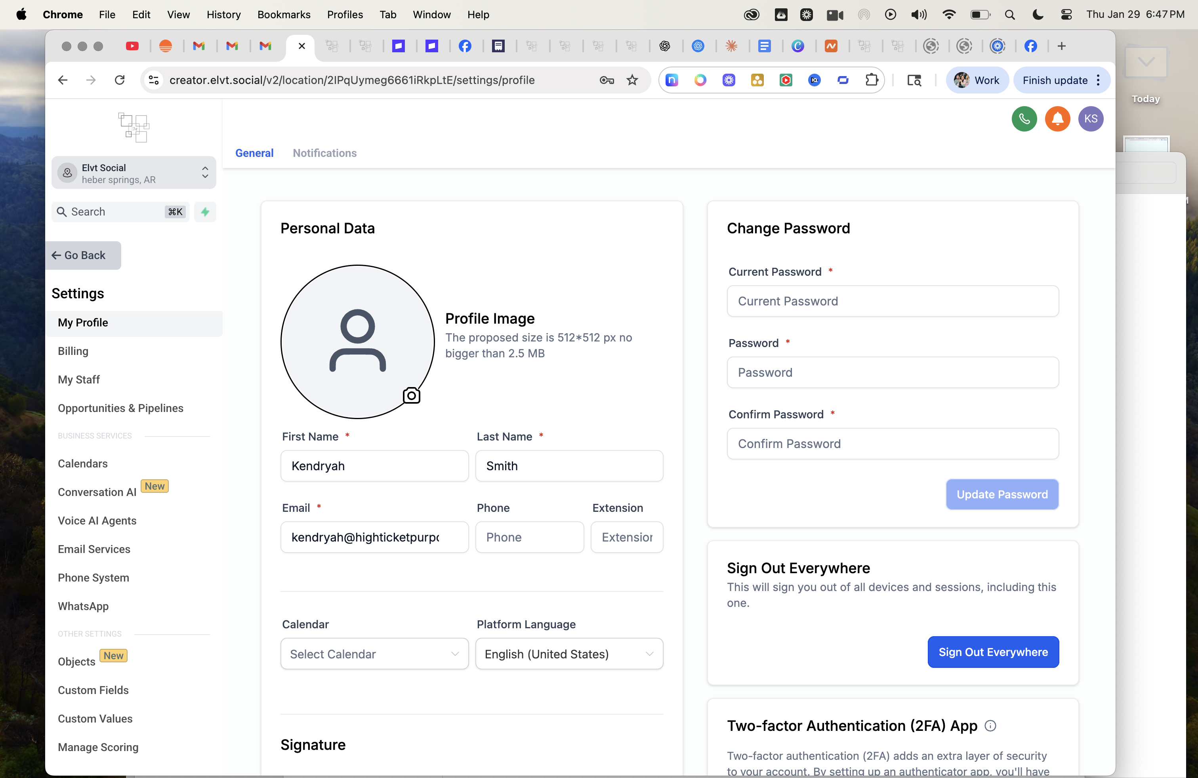Open Custom Values settings
The image size is (1198, 778).
coord(95,719)
